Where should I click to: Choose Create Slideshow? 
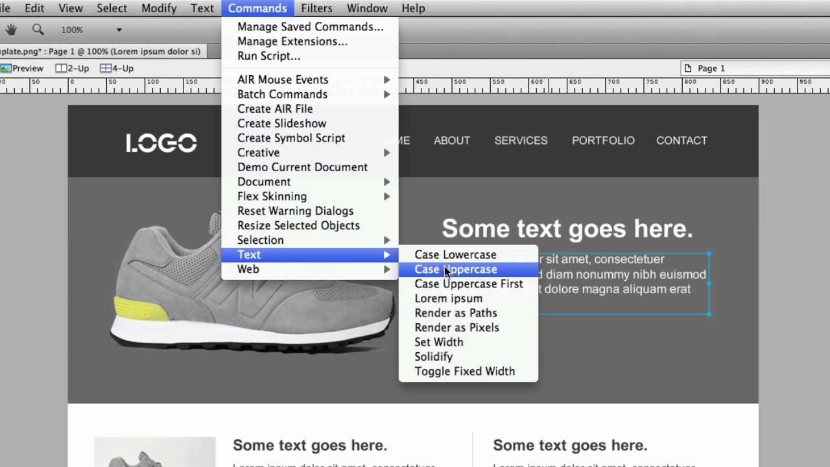(x=310, y=123)
